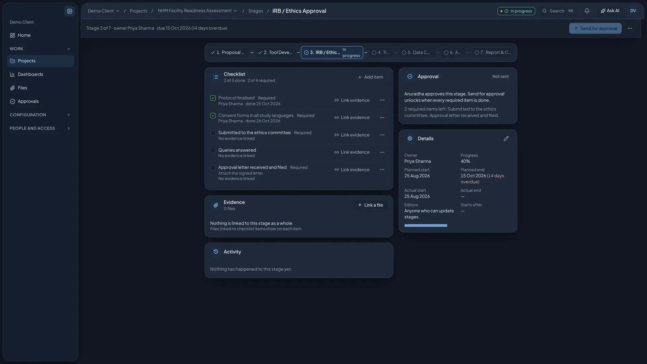Open more options for Submitted to ethics committee
This screenshot has height=364, width=647.
click(x=382, y=135)
